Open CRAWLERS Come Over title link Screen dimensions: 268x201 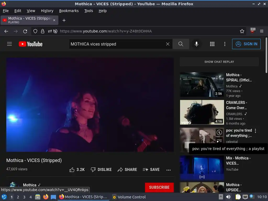[237, 105]
